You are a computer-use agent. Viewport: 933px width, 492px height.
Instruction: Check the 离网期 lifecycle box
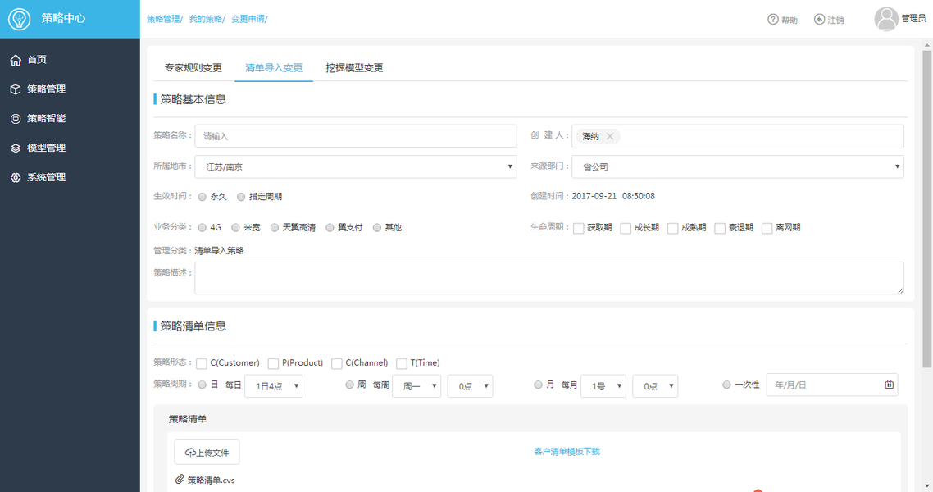point(767,229)
